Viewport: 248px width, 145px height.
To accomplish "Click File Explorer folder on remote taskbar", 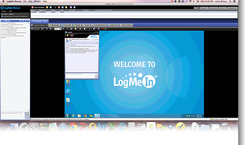I will (79, 116).
